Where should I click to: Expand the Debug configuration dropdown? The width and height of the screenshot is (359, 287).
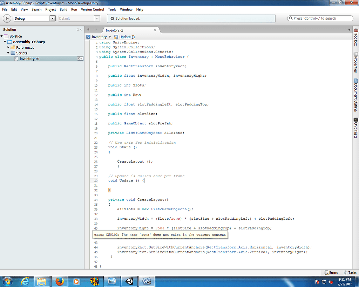[x=52, y=18]
